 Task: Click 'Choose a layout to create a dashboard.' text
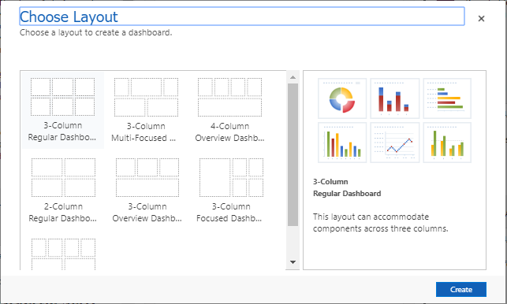[x=95, y=32]
